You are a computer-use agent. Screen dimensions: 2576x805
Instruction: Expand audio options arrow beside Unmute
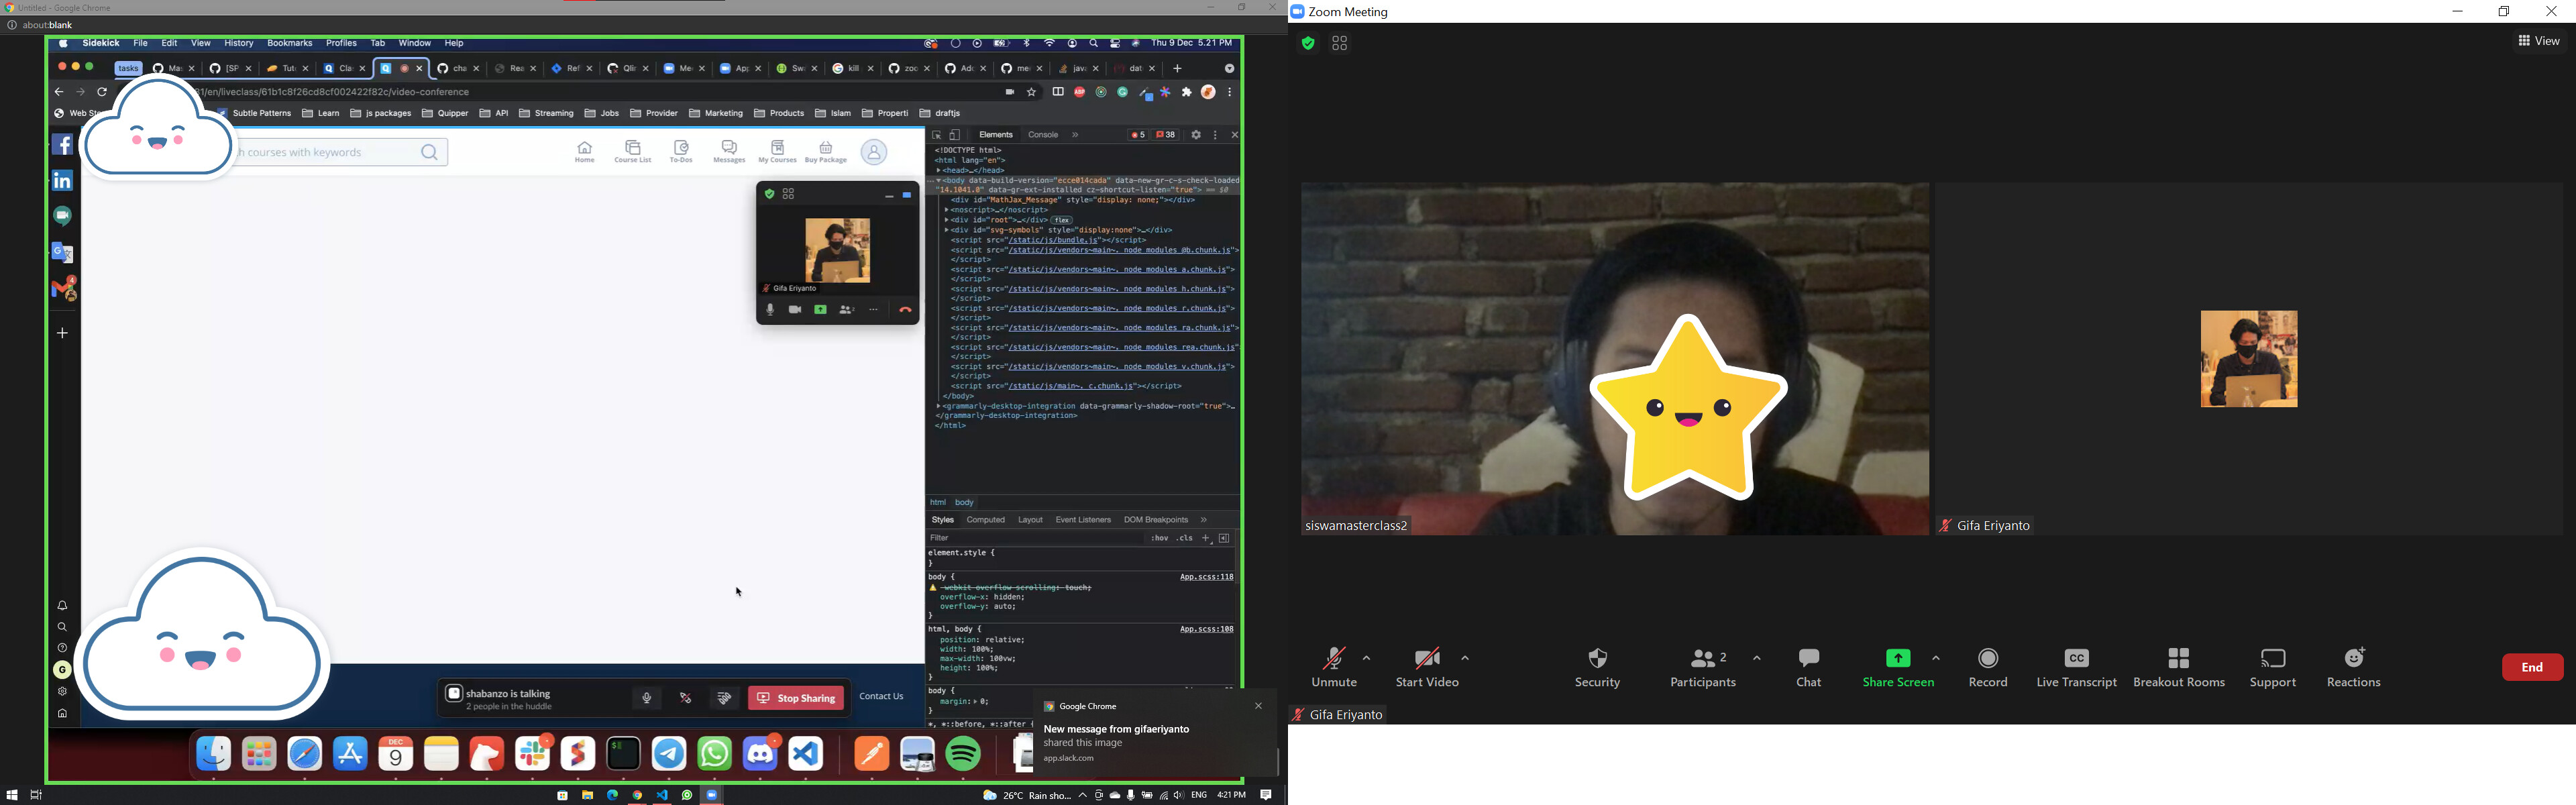click(1367, 658)
